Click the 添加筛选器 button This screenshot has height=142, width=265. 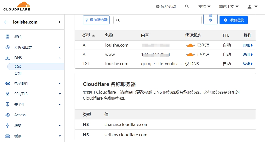tap(96, 20)
